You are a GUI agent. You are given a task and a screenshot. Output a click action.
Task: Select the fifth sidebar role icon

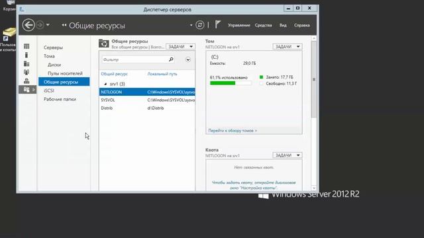point(26,81)
